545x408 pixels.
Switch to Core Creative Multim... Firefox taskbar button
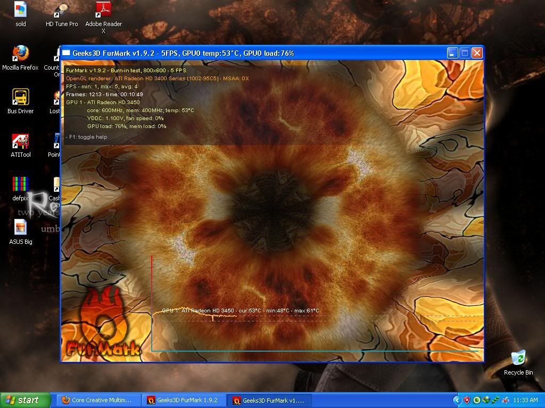tap(98, 400)
